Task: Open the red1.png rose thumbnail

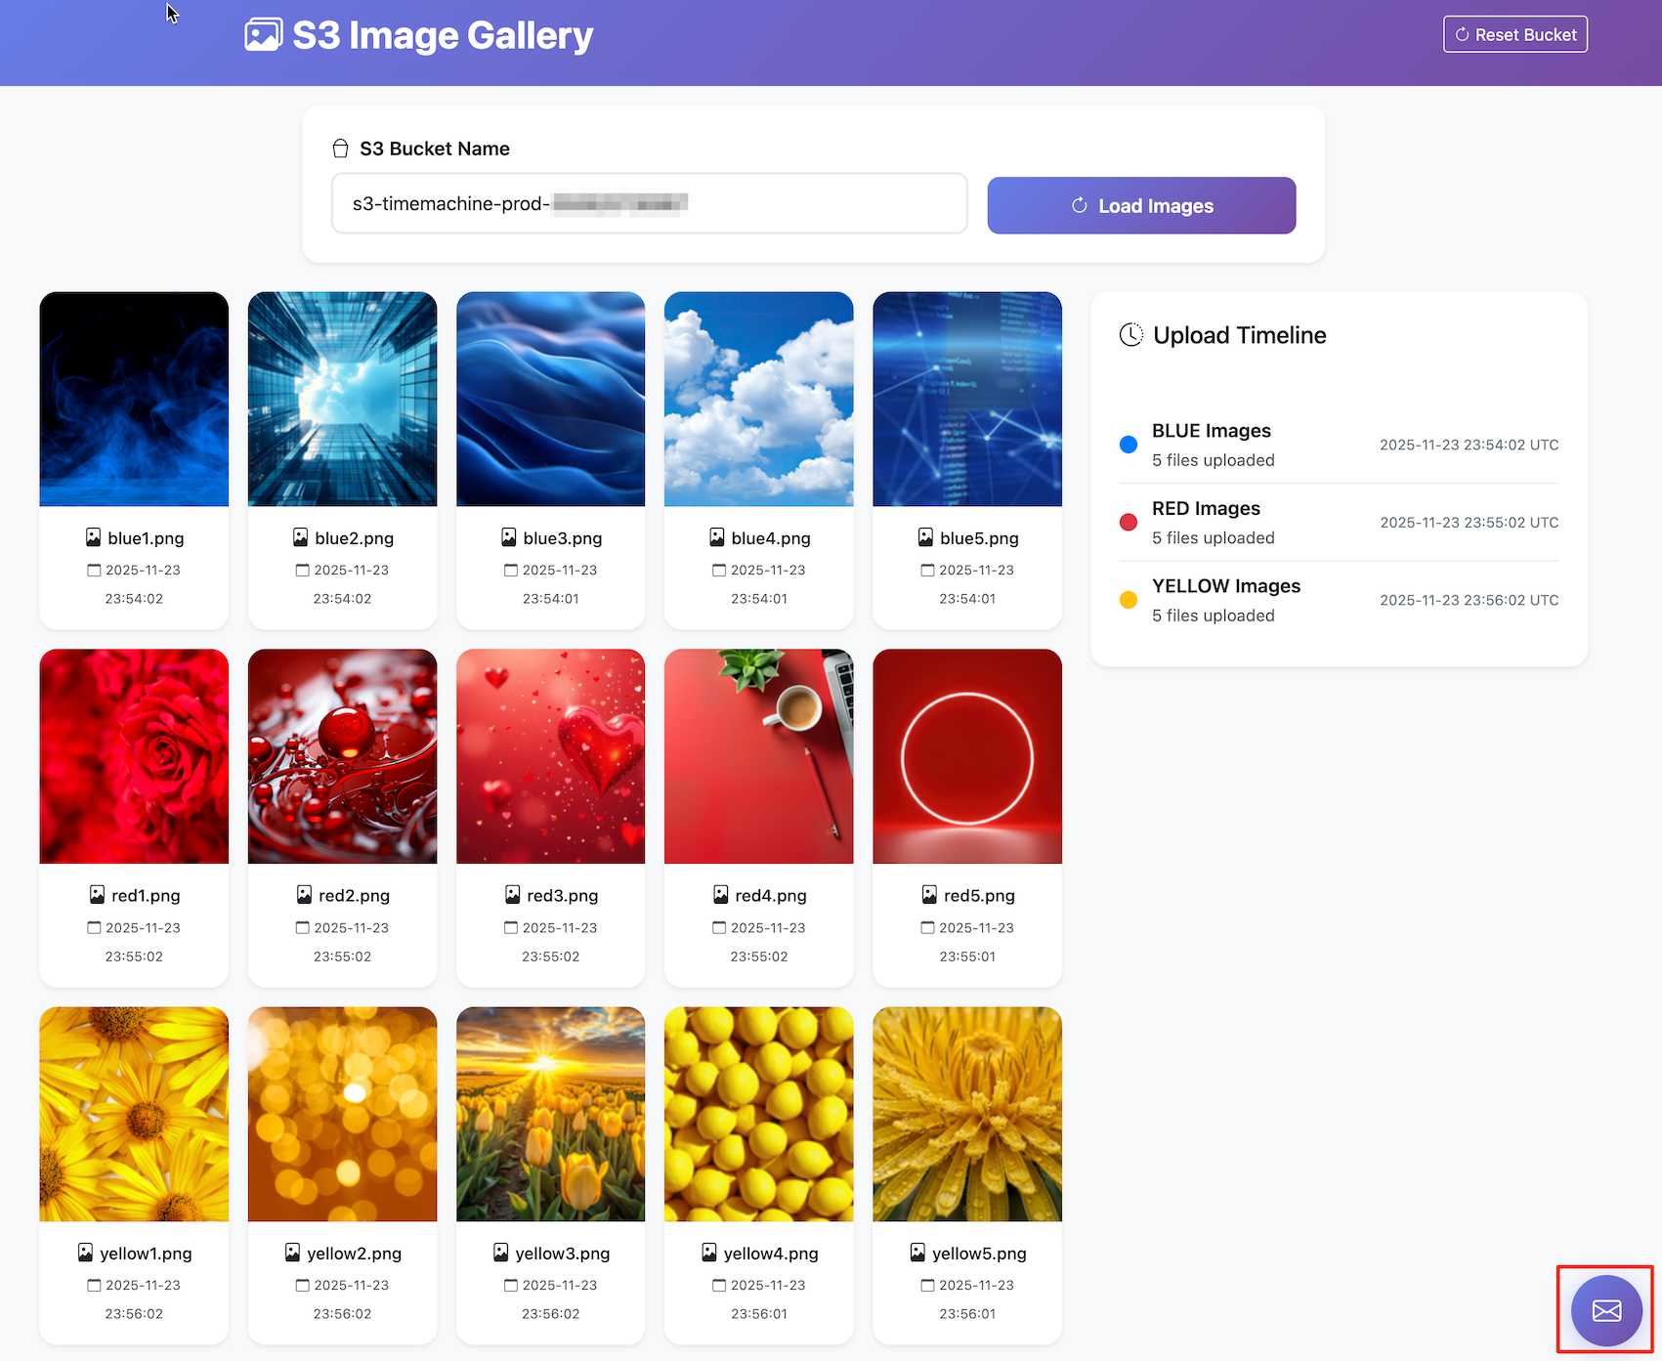Action: (x=134, y=756)
